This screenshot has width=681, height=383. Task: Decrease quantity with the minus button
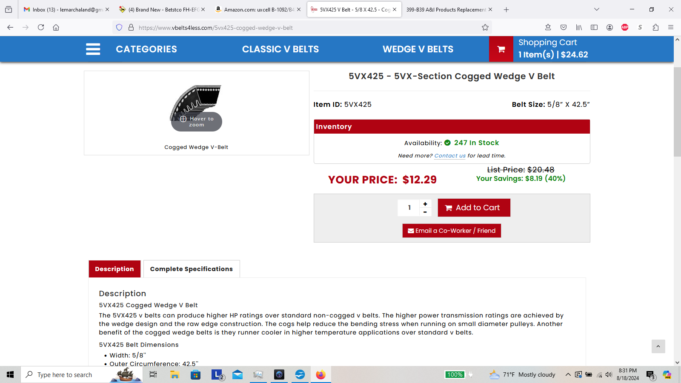(x=425, y=212)
